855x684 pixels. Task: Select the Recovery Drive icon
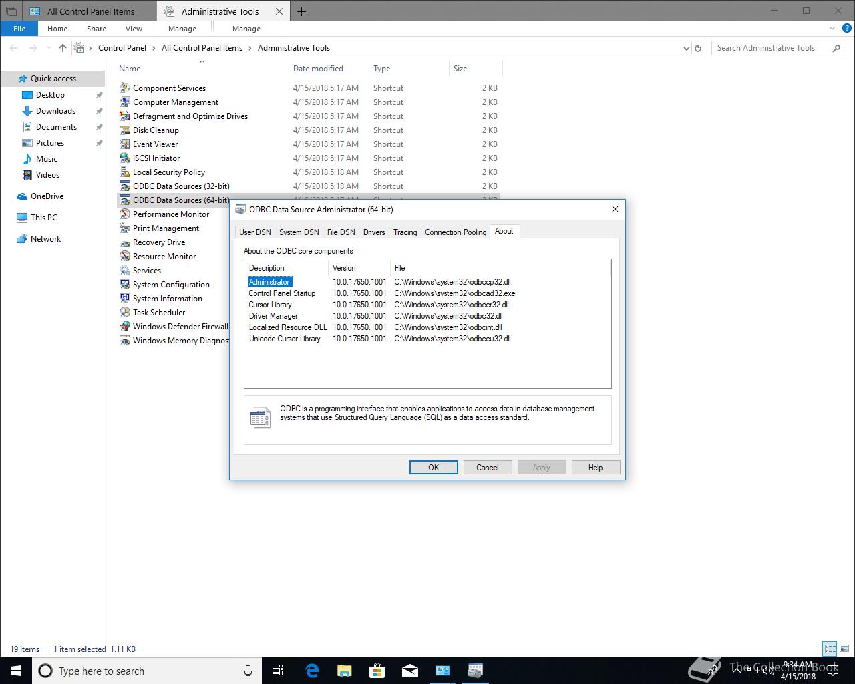124,242
